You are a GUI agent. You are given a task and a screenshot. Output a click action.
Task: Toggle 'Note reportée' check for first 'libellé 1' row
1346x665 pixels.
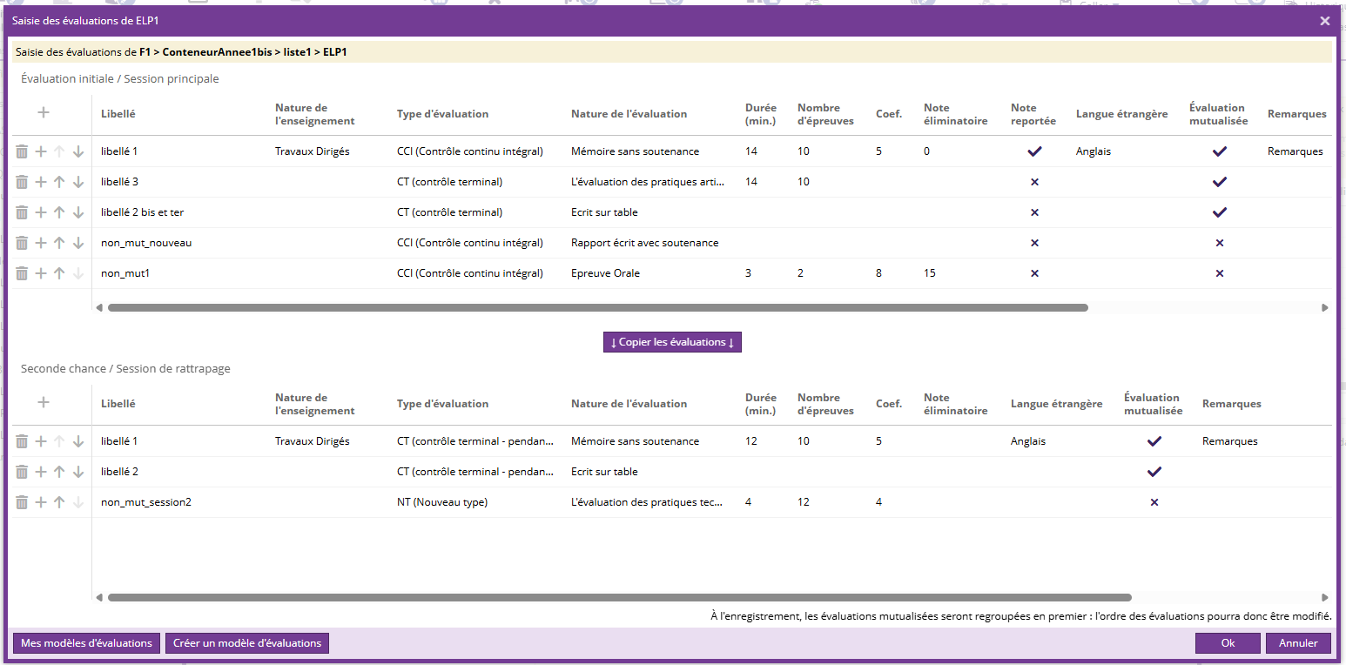pos(1034,151)
